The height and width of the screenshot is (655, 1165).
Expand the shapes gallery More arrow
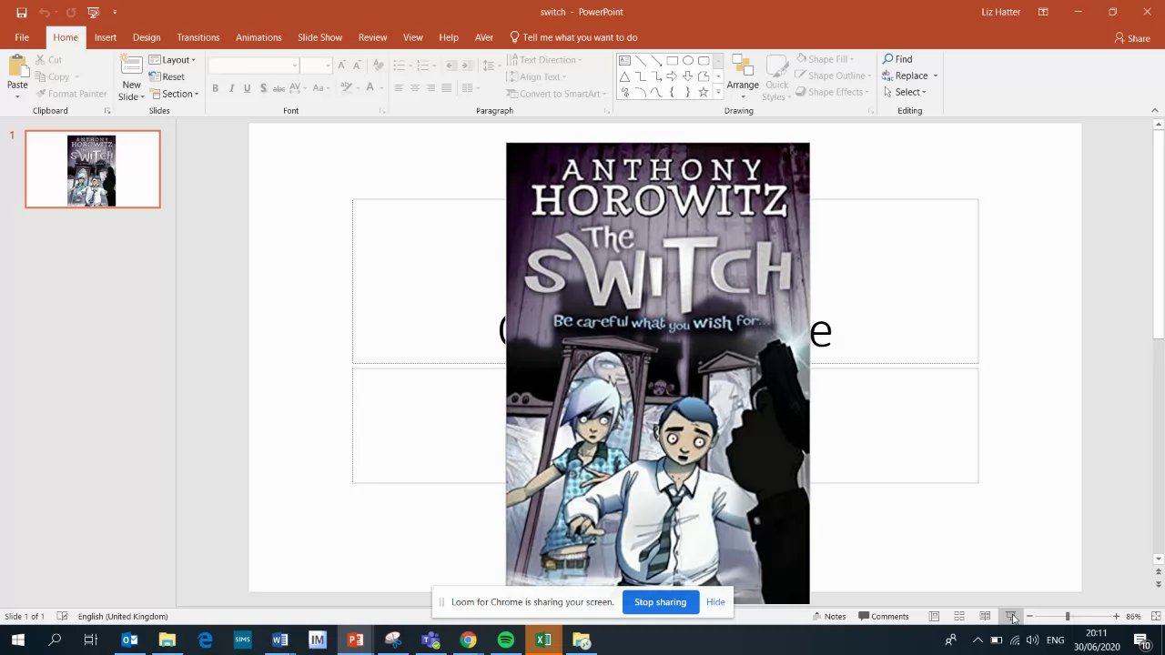(x=718, y=93)
